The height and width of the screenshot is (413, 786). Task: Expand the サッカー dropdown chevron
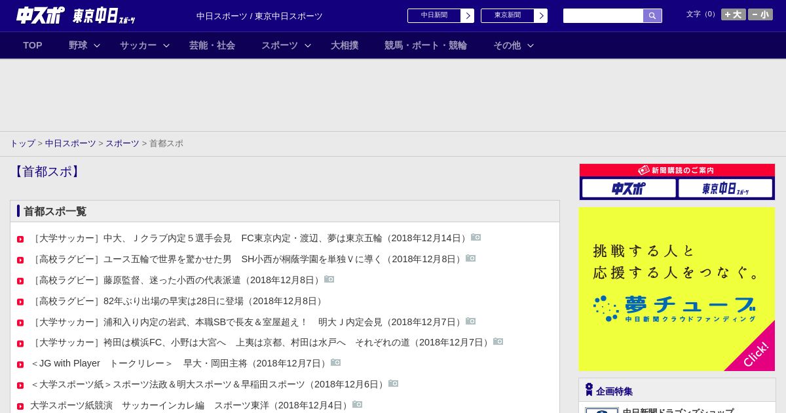click(166, 45)
